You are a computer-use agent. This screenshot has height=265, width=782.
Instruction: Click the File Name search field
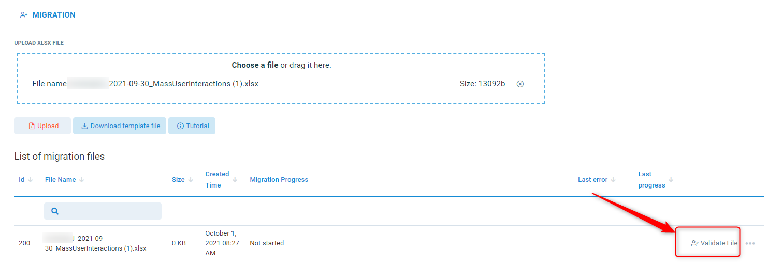109,211
